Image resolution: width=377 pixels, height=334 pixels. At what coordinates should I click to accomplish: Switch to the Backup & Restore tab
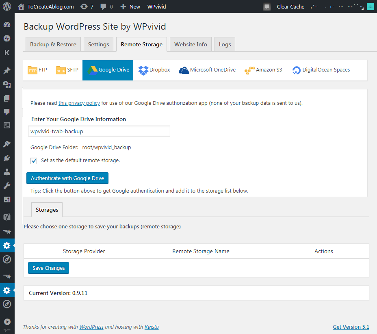click(53, 44)
